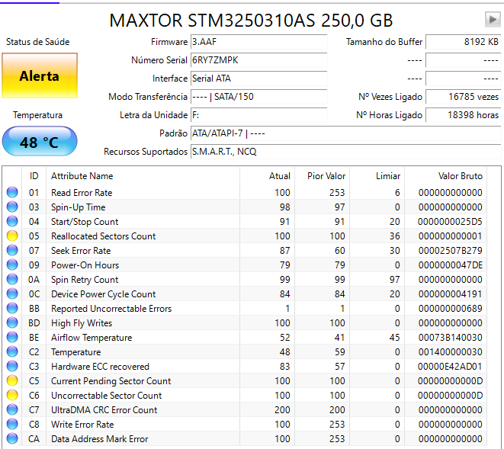Viewport: 504px width, 449px height.
Task: Select the Número Serial field 6RY7ZMPK
Action: [x=258, y=60]
